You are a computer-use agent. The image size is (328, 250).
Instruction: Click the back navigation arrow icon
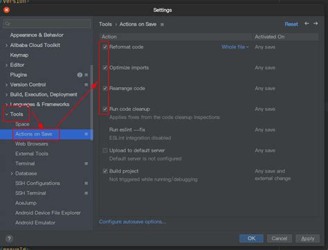click(307, 24)
